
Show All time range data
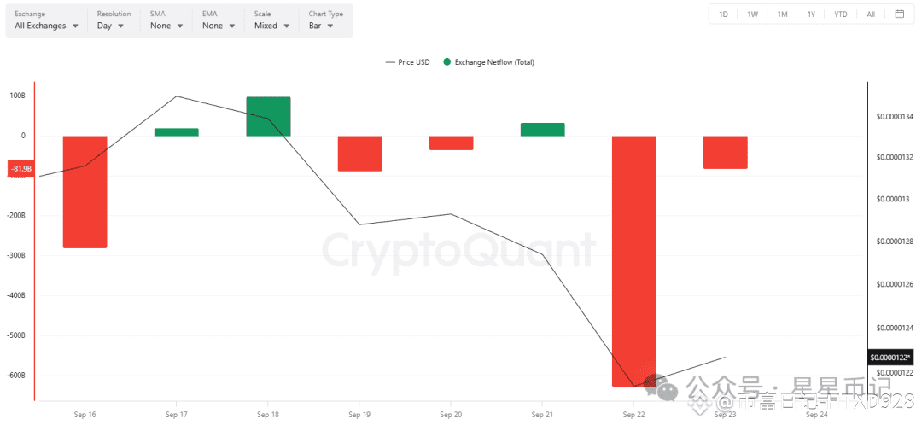(x=870, y=15)
